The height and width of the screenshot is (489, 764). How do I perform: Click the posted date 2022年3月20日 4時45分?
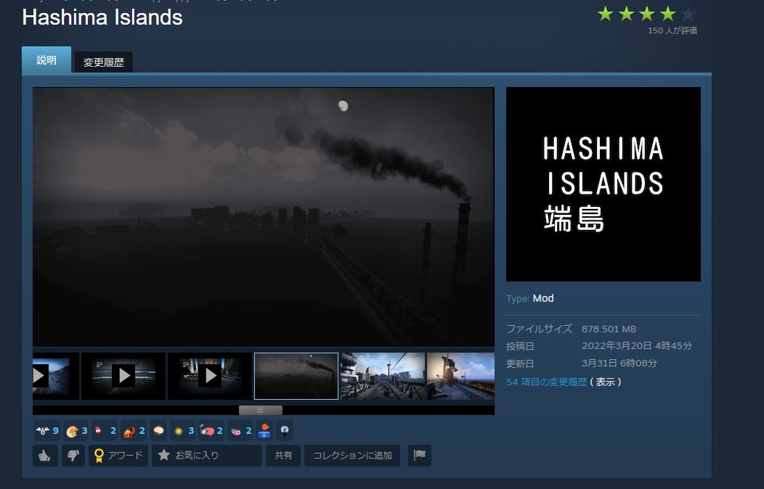click(x=637, y=346)
